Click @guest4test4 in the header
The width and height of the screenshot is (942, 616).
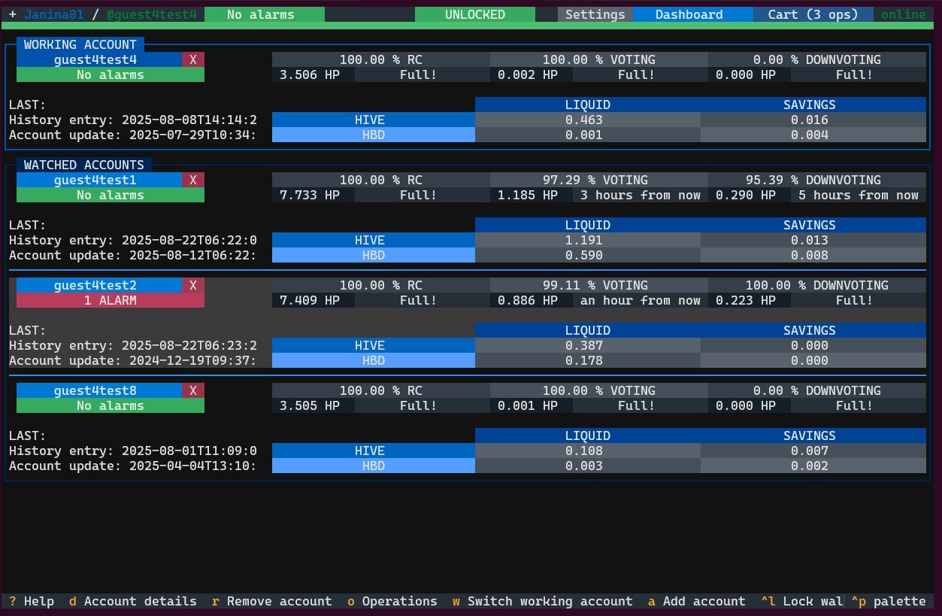(152, 14)
